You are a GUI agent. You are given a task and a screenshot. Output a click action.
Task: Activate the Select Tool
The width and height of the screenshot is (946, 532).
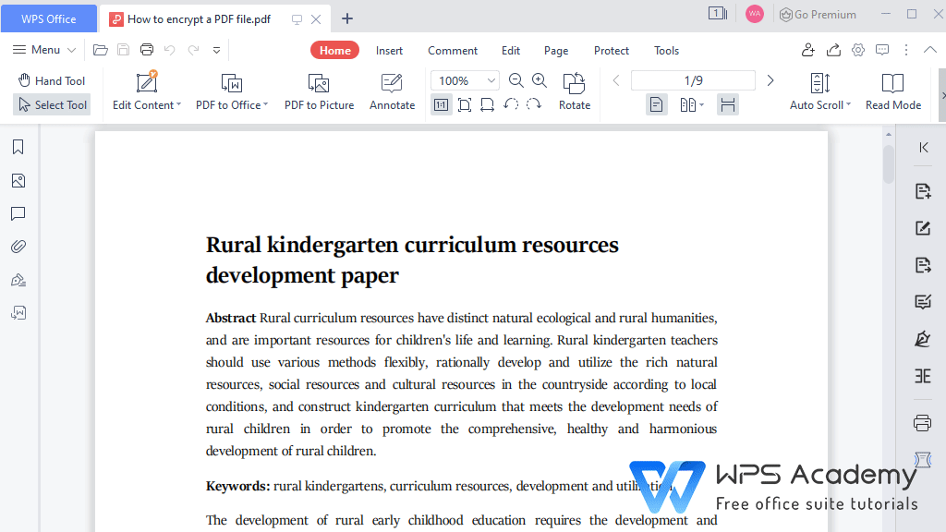[x=52, y=105]
